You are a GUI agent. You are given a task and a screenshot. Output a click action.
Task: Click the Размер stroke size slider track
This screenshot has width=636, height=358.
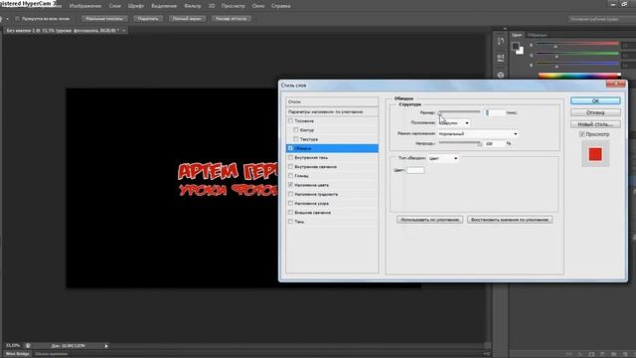pyautogui.click(x=459, y=111)
